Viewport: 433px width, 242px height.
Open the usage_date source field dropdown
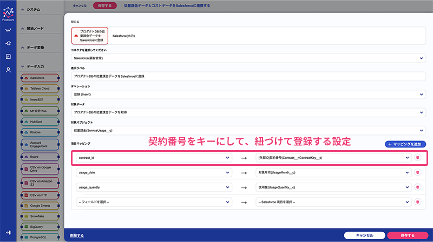coord(154,172)
